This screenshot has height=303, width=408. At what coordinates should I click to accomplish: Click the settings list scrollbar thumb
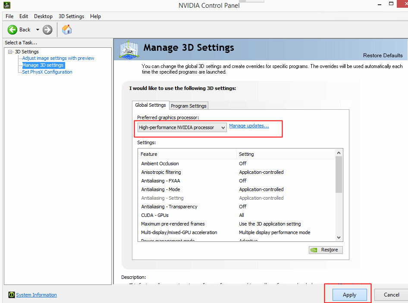click(339, 175)
